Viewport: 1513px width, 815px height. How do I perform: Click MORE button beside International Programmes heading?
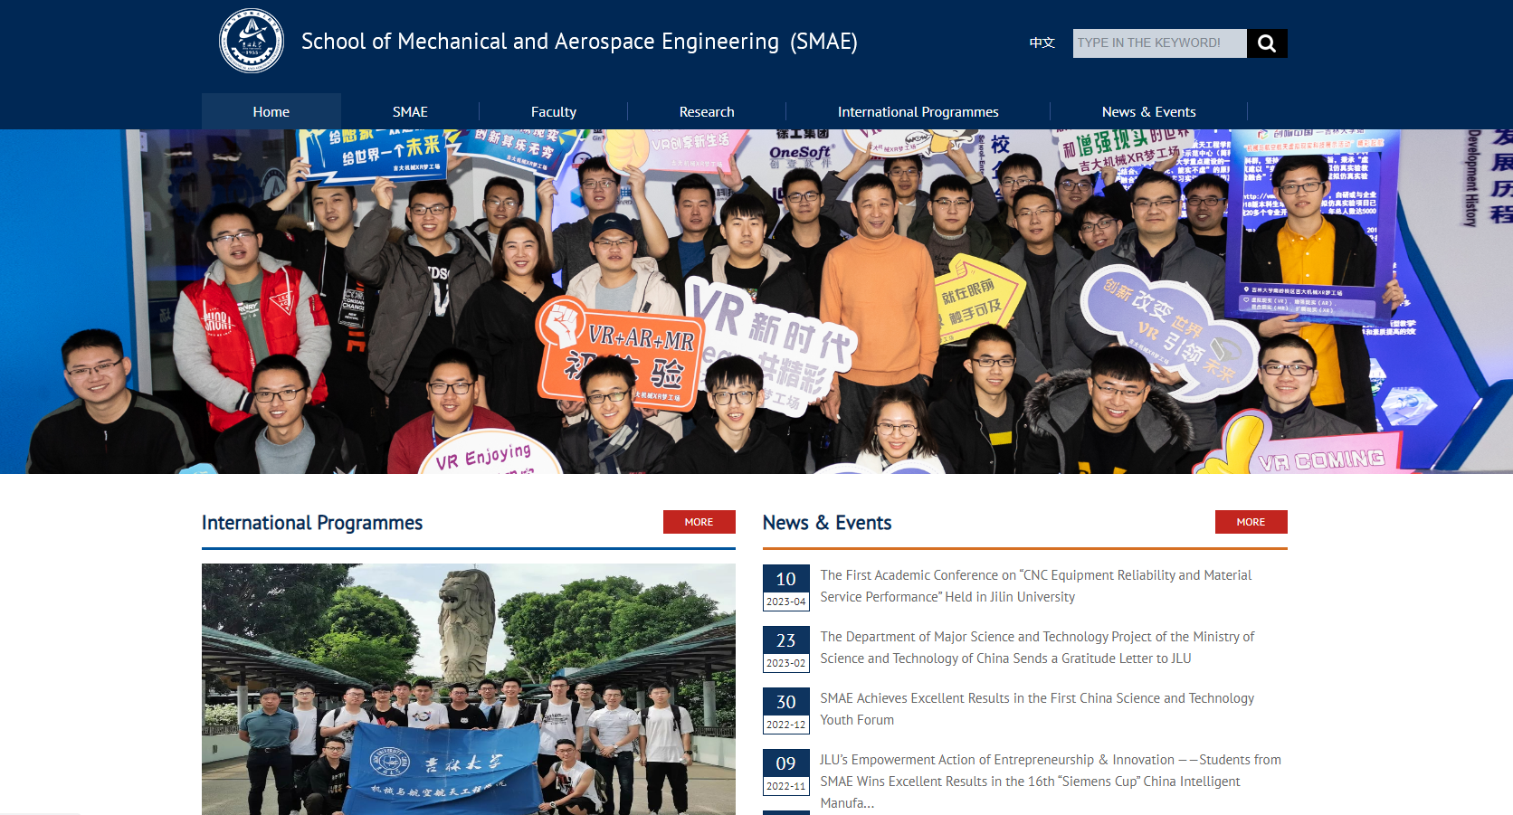tap(699, 522)
